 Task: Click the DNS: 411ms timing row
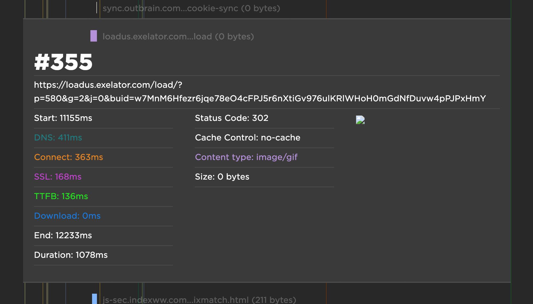tap(58, 138)
